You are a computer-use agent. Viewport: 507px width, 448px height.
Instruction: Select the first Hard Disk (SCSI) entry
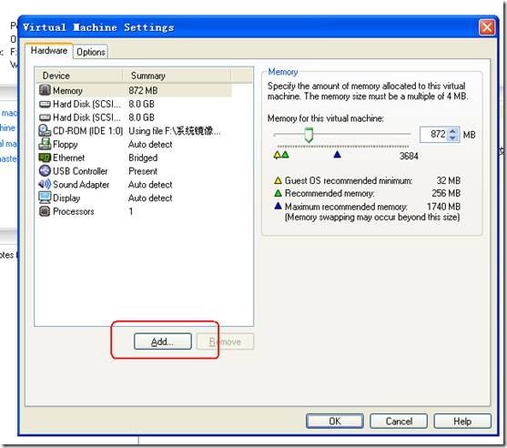coord(135,104)
